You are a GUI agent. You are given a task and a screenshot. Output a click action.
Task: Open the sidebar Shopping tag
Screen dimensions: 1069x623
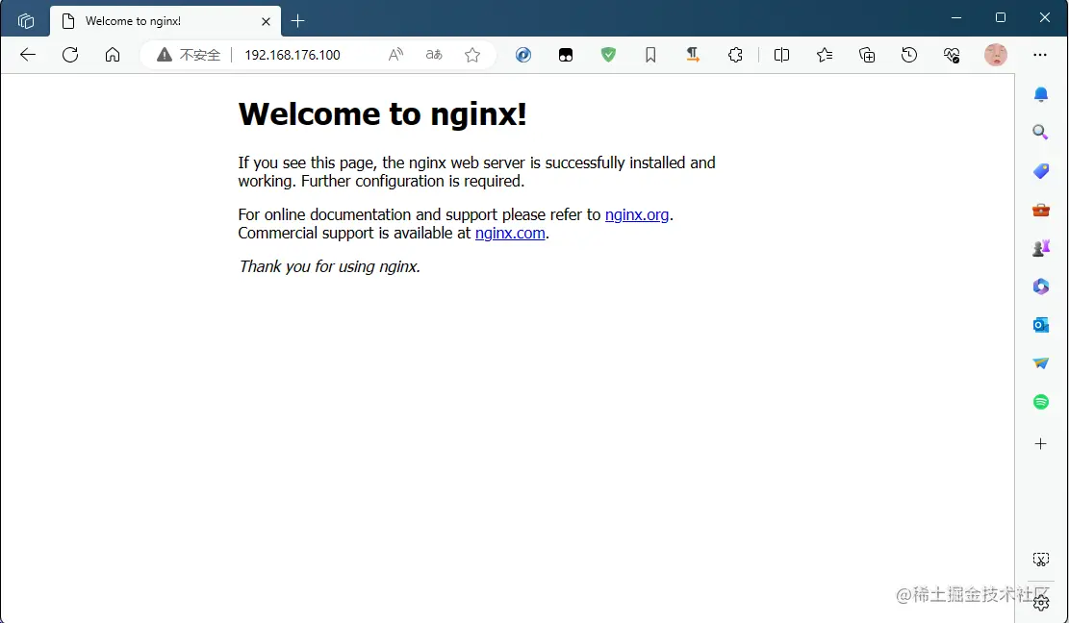[x=1040, y=171]
